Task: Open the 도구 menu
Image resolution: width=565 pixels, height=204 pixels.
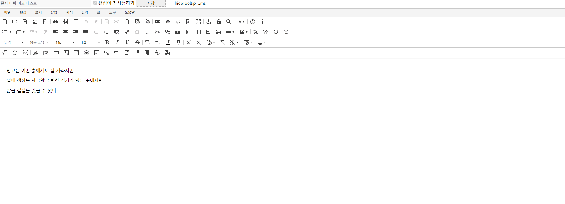Action: pos(112,12)
